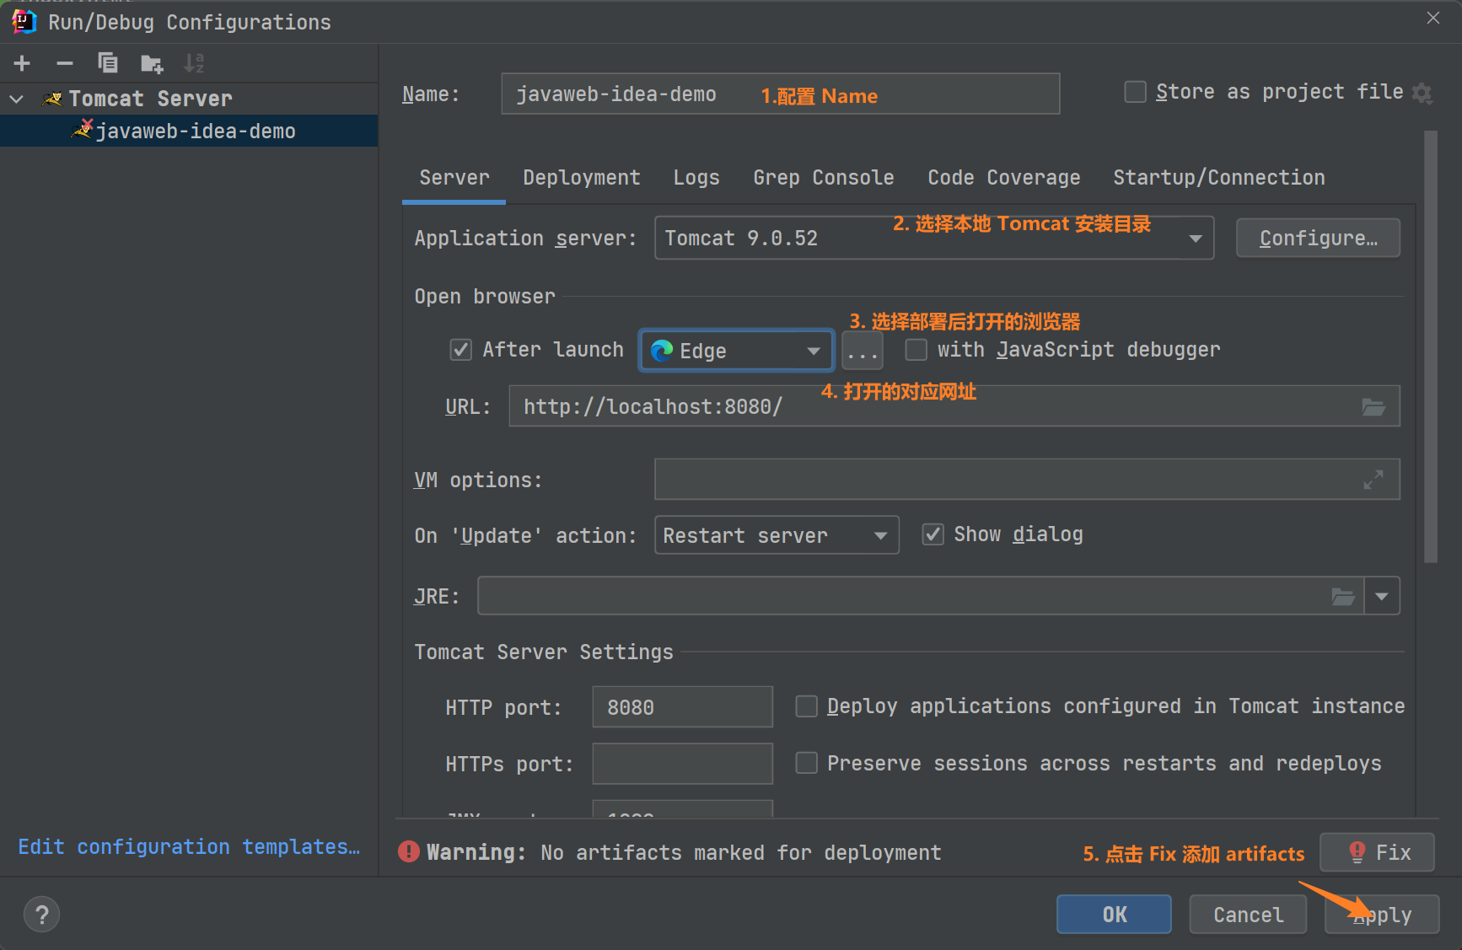The image size is (1462, 950).
Task: Click the Copy Configuration icon
Action: [x=108, y=63]
